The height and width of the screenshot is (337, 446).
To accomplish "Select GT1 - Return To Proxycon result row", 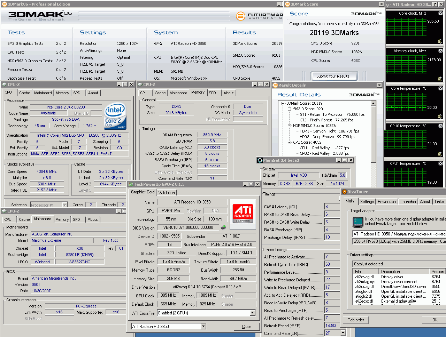I will point(332,114).
